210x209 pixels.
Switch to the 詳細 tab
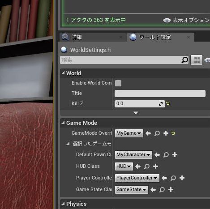pyautogui.click(x=77, y=37)
